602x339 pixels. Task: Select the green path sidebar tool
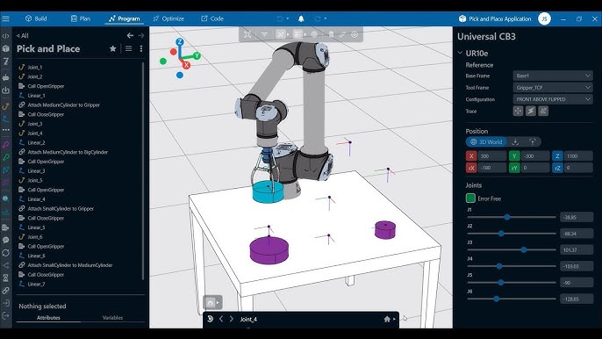[5, 157]
